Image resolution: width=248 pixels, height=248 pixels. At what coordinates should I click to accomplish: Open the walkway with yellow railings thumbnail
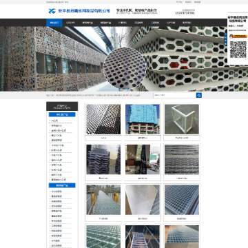tap(103, 200)
